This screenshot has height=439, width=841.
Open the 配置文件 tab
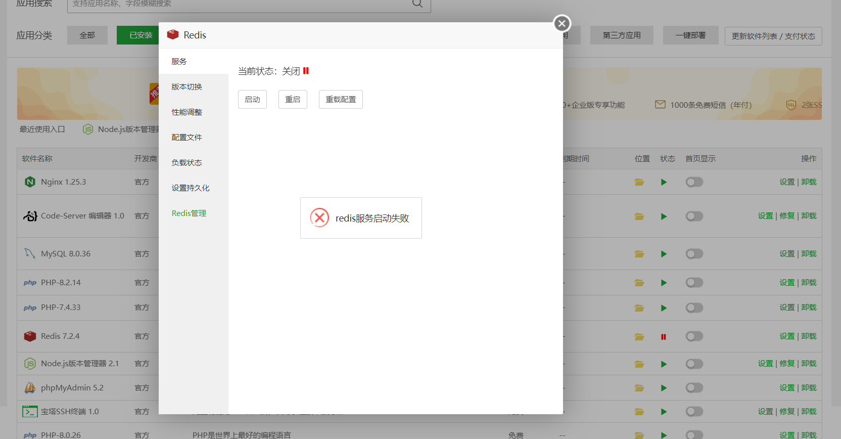click(x=194, y=137)
